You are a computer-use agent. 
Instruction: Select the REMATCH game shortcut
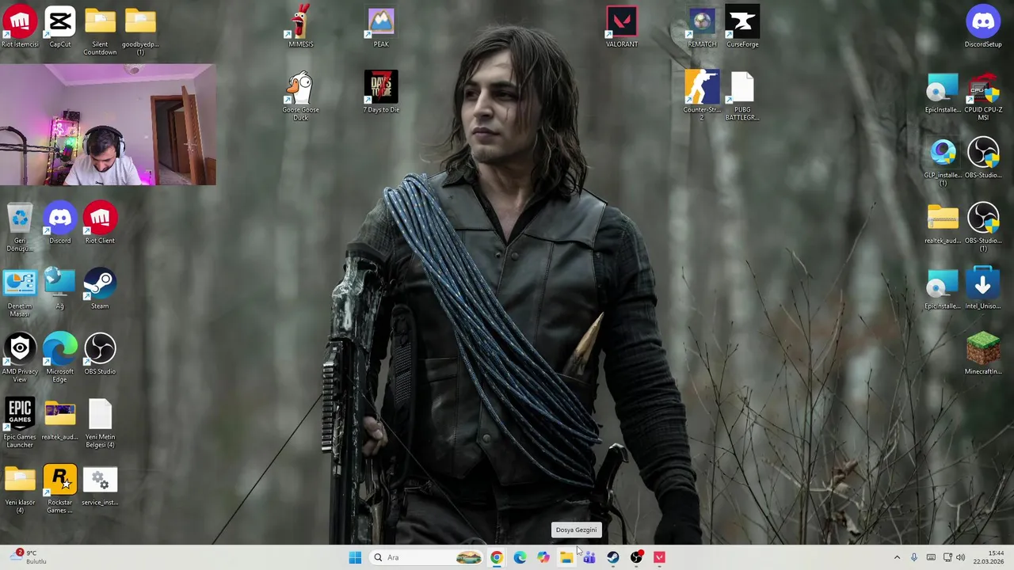(702, 27)
